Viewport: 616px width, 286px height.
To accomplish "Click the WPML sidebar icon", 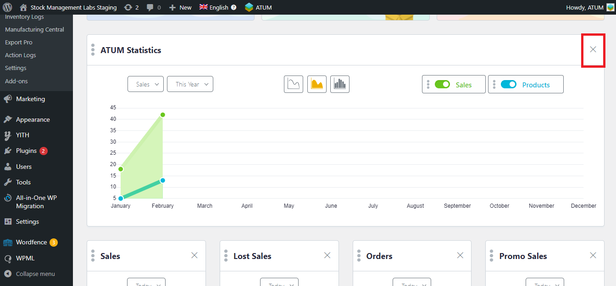I will [8, 258].
